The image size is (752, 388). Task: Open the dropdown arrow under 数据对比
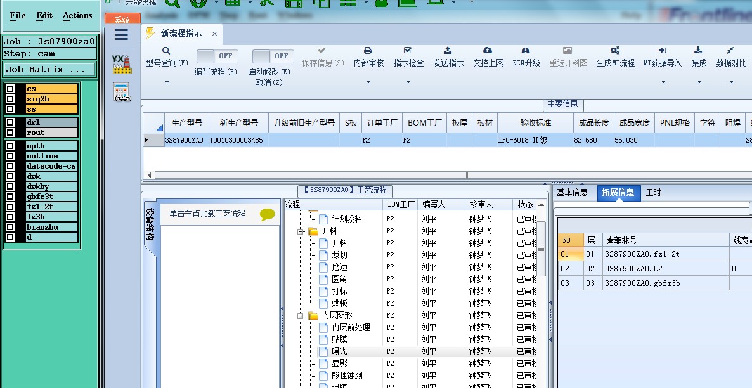(x=731, y=82)
